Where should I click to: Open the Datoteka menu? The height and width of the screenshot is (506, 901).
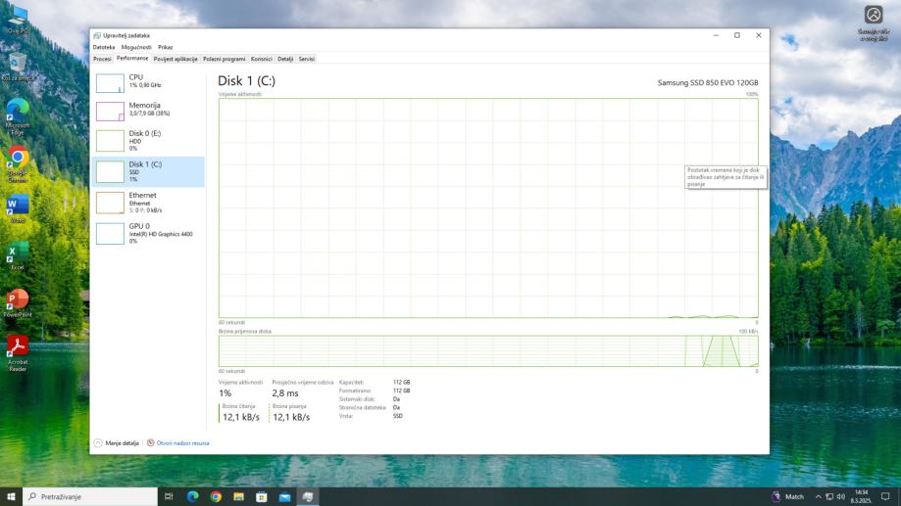[104, 48]
